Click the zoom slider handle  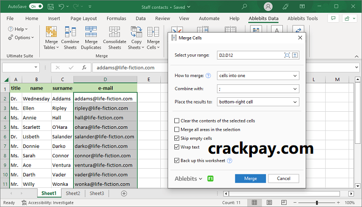coord(317,203)
